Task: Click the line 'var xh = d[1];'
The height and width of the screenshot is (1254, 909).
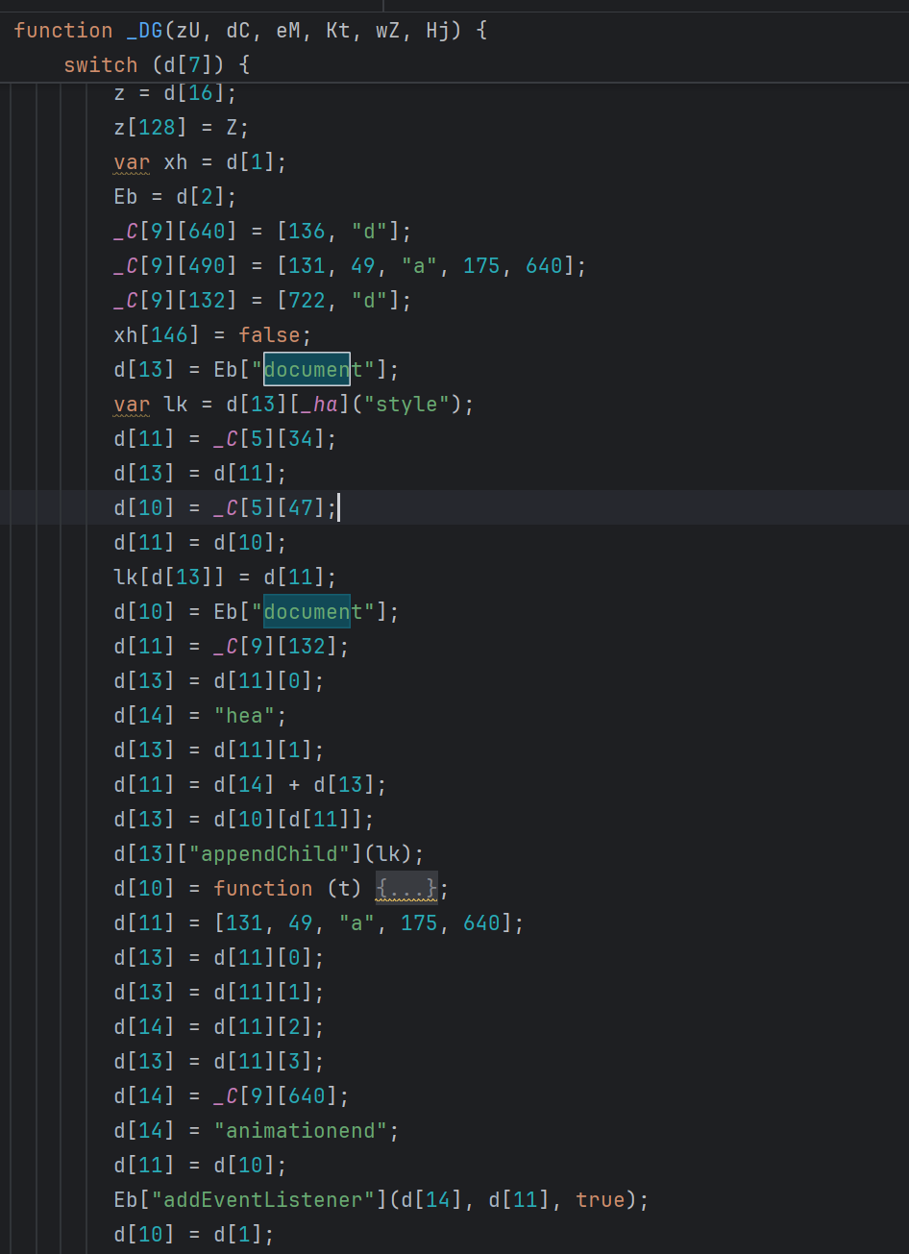Action: coord(200,162)
